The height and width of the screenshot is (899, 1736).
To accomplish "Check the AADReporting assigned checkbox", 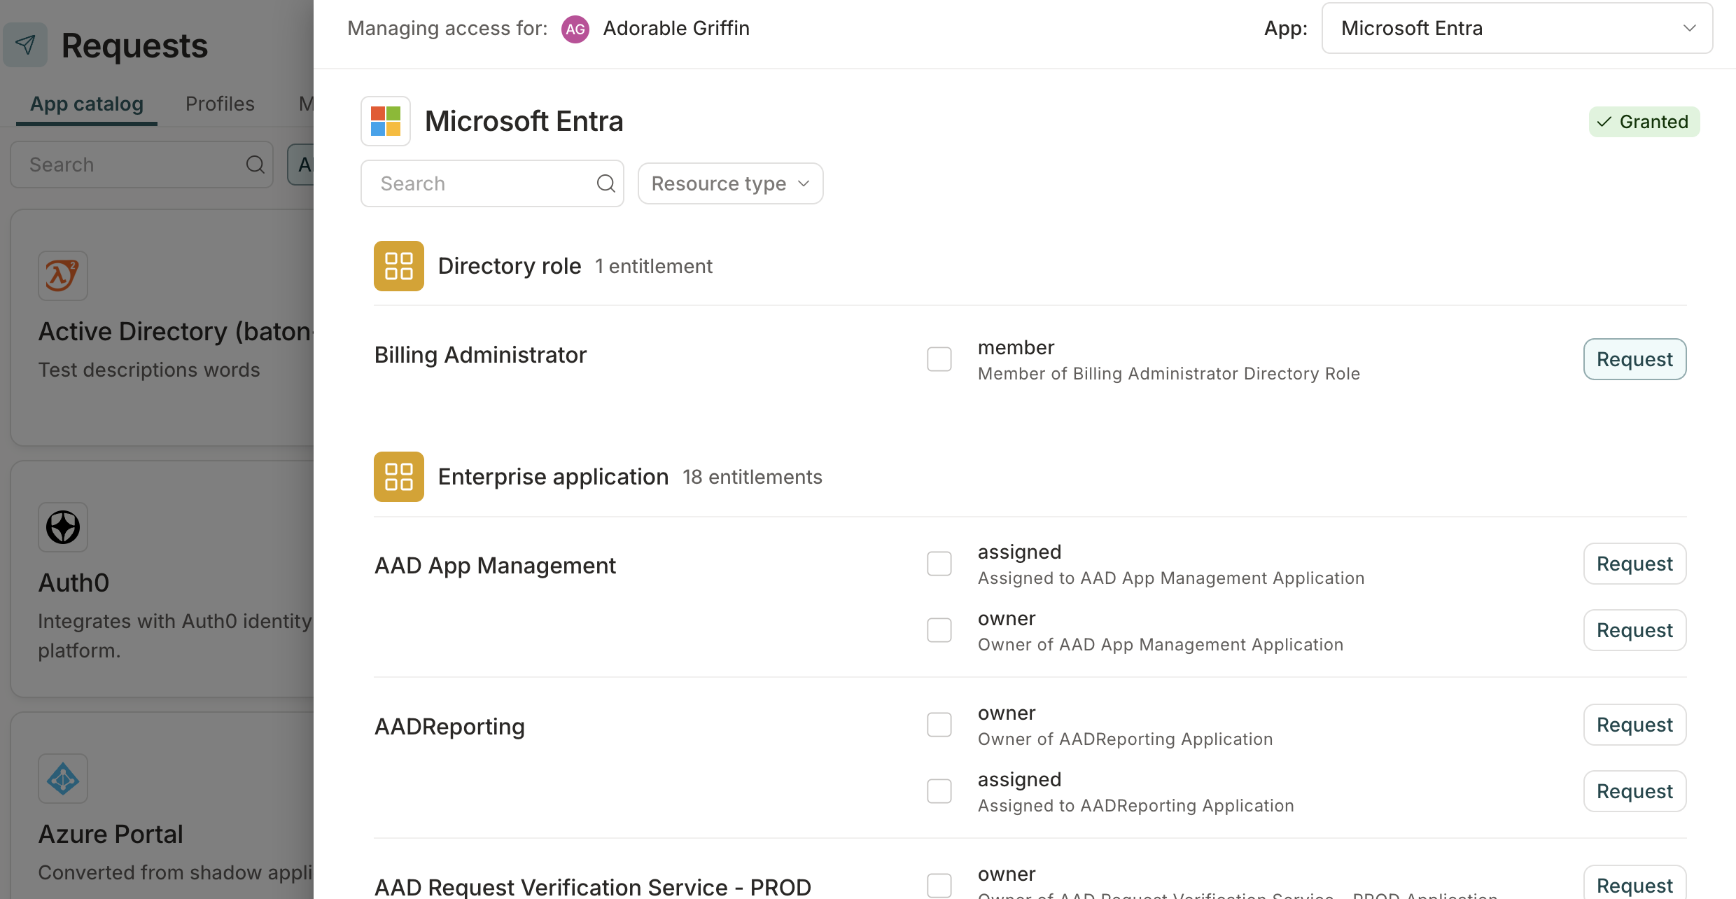I will tap(939, 791).
